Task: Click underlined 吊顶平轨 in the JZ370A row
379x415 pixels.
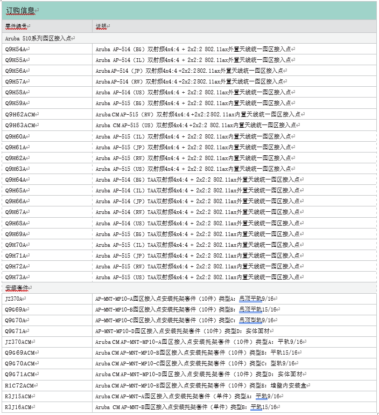Action: coord(250,299)
